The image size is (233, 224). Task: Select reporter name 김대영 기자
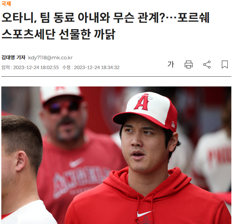click(13, 57)
